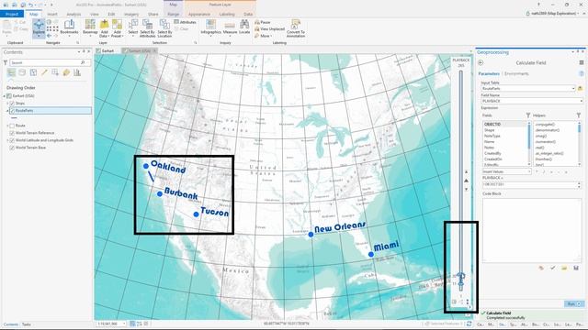List layers by selection
This screenshot has height=330, width=588.
33,72
